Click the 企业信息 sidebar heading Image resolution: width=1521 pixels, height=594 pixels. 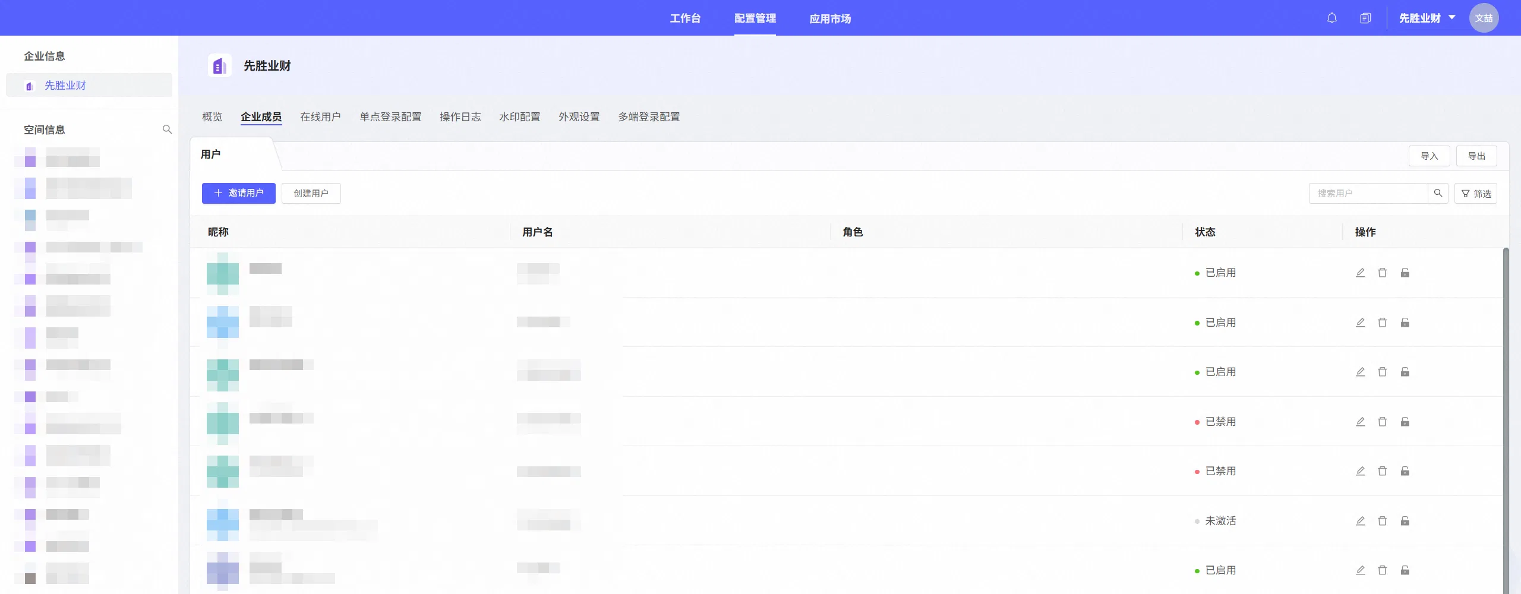tap(45, 56)
